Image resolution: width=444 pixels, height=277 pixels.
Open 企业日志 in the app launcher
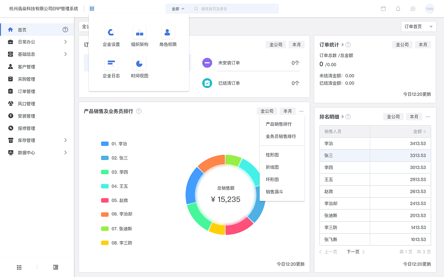[111, 68]
